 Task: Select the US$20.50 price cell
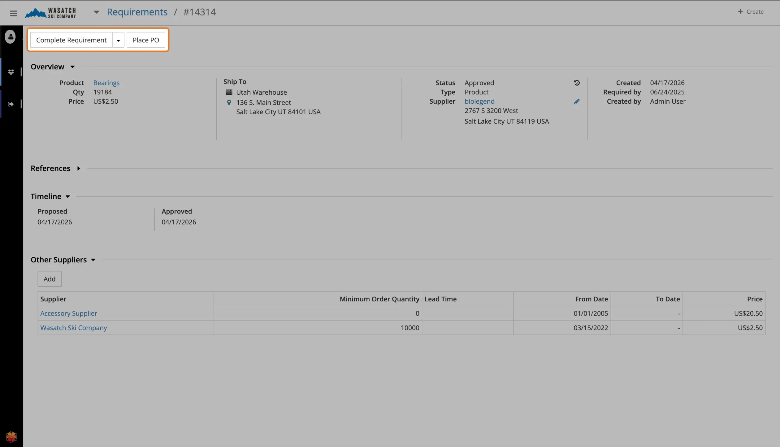tap(724, 313)
